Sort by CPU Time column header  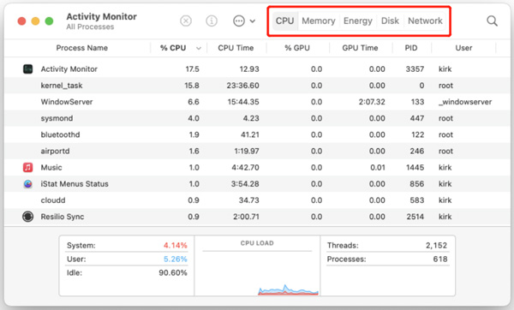(236, 48)
